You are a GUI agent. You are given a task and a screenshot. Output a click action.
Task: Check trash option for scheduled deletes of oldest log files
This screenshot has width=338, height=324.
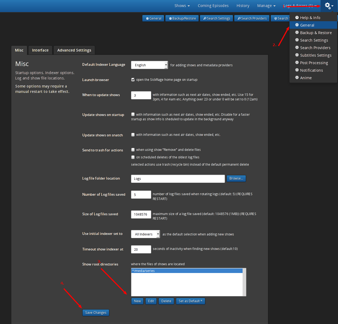133,157
